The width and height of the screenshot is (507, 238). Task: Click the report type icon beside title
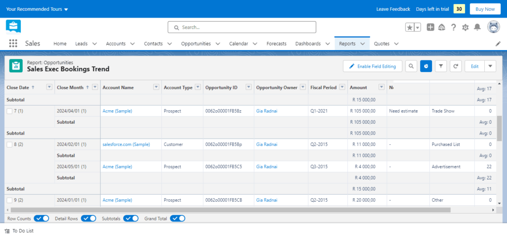(16, 66)
